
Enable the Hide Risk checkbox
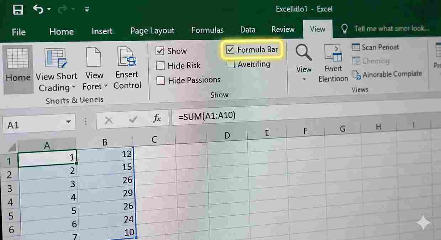[161, 66]
